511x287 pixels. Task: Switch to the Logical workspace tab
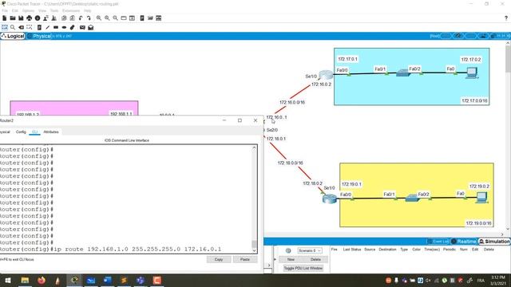point(13,36)
